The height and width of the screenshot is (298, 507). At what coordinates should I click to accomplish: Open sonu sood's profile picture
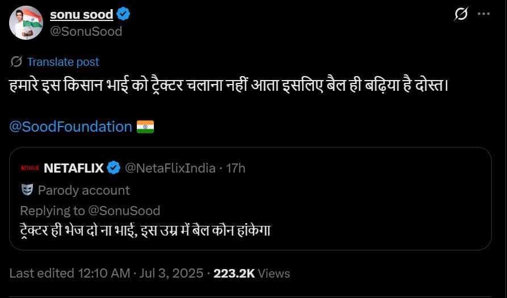click(26, 23)
